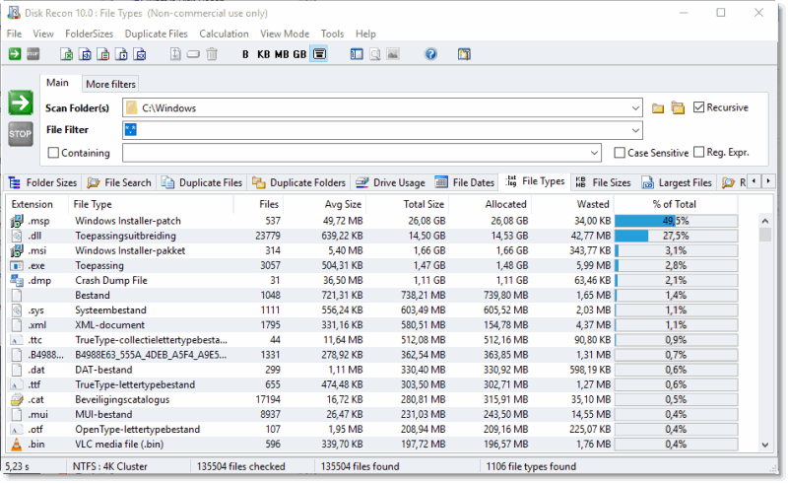This screenshot has height=483, width=788.
Task: Click the .cat security catalog file icon
Action: click(17, 399)
